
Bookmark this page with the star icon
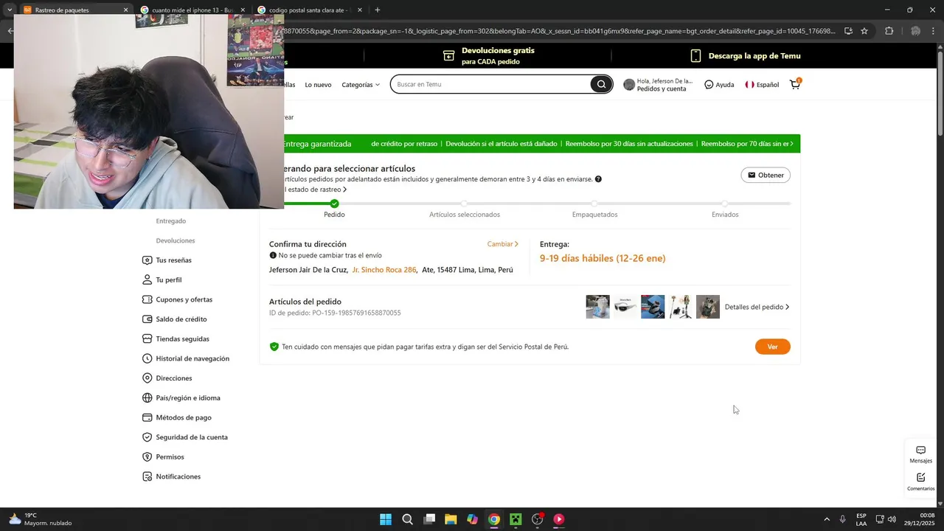coord(864,31)
